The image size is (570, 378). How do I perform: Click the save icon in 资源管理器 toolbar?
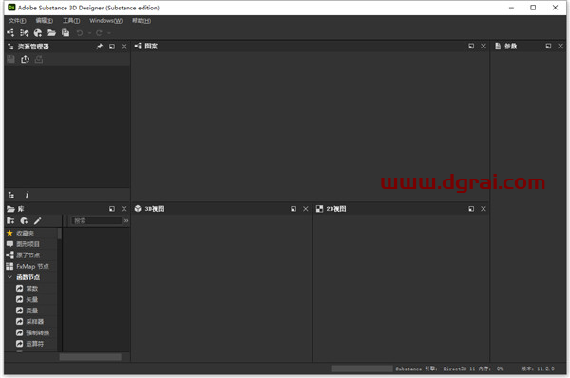(10, 59)
